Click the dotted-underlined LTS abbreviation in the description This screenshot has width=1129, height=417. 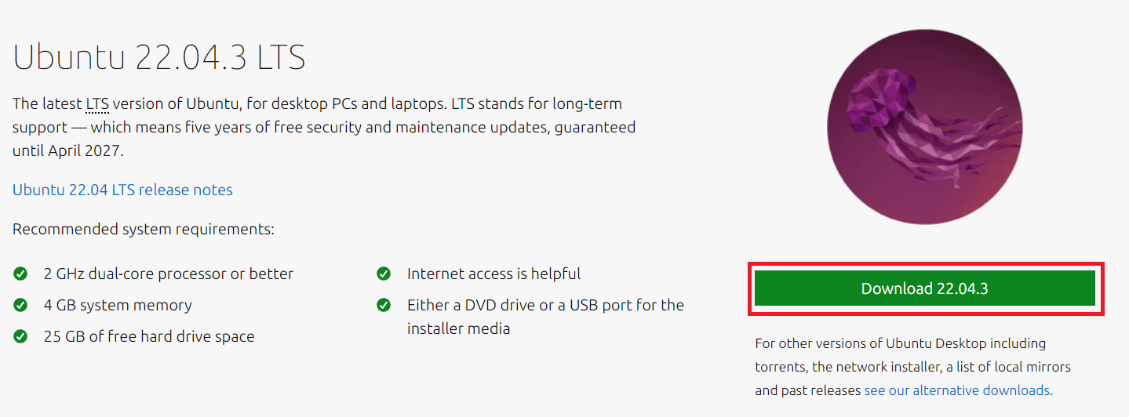pyautogui.click(x=97, y=103)
